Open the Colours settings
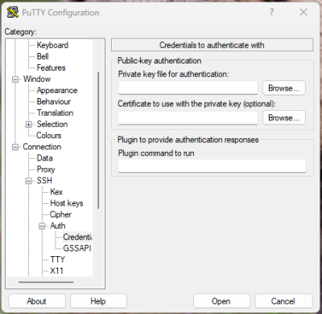This screenshot has width=322, height=314. tap(49, 136)
